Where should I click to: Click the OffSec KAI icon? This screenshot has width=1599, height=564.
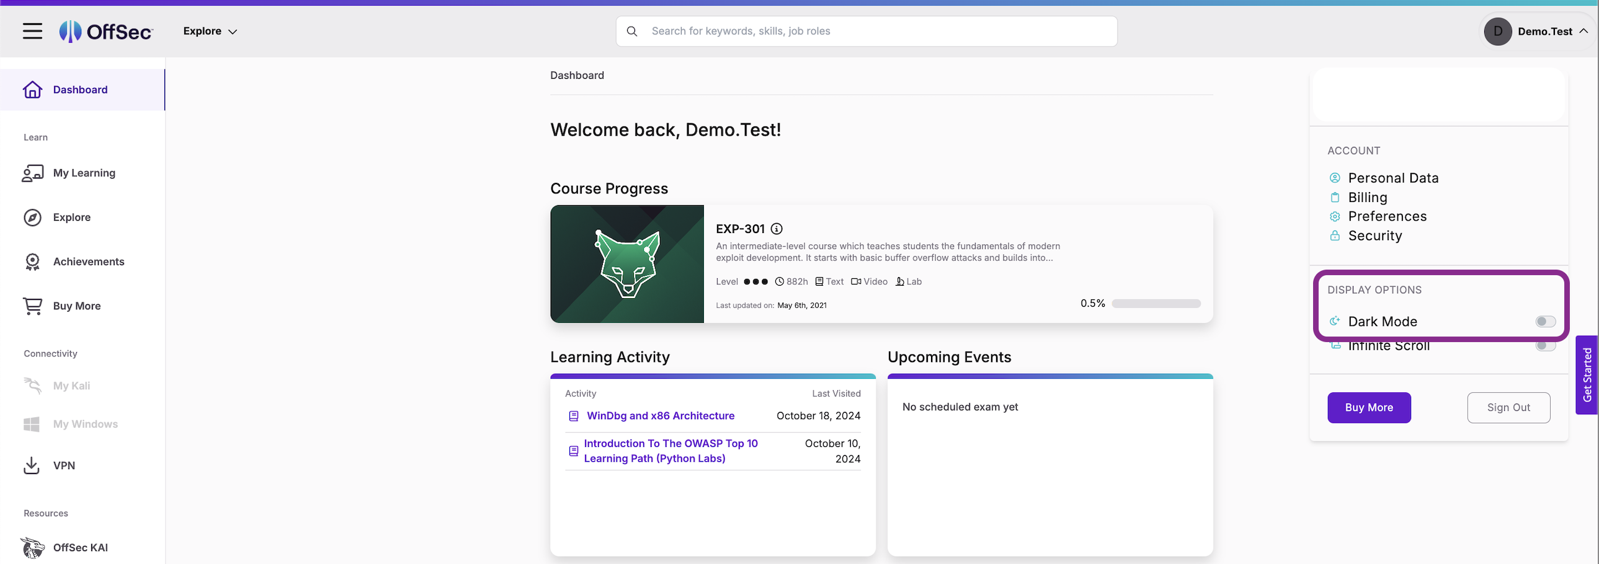pyautogui.click(x=32, y=547)
